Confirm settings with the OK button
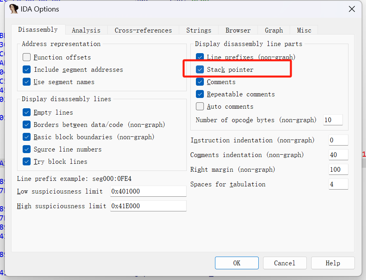The image size is (366, 280). tap(237, 263)
